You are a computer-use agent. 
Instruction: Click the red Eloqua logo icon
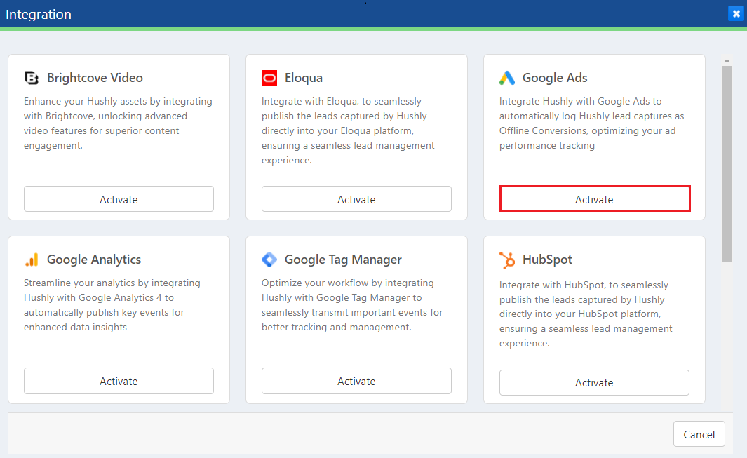(269, 78)
